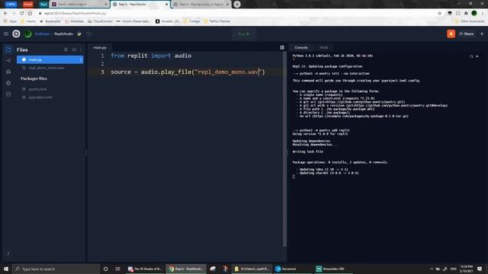Toggle the editor layout icon above console divider
488x274 pixels.
pyautogui.click(x=282, y=47)
